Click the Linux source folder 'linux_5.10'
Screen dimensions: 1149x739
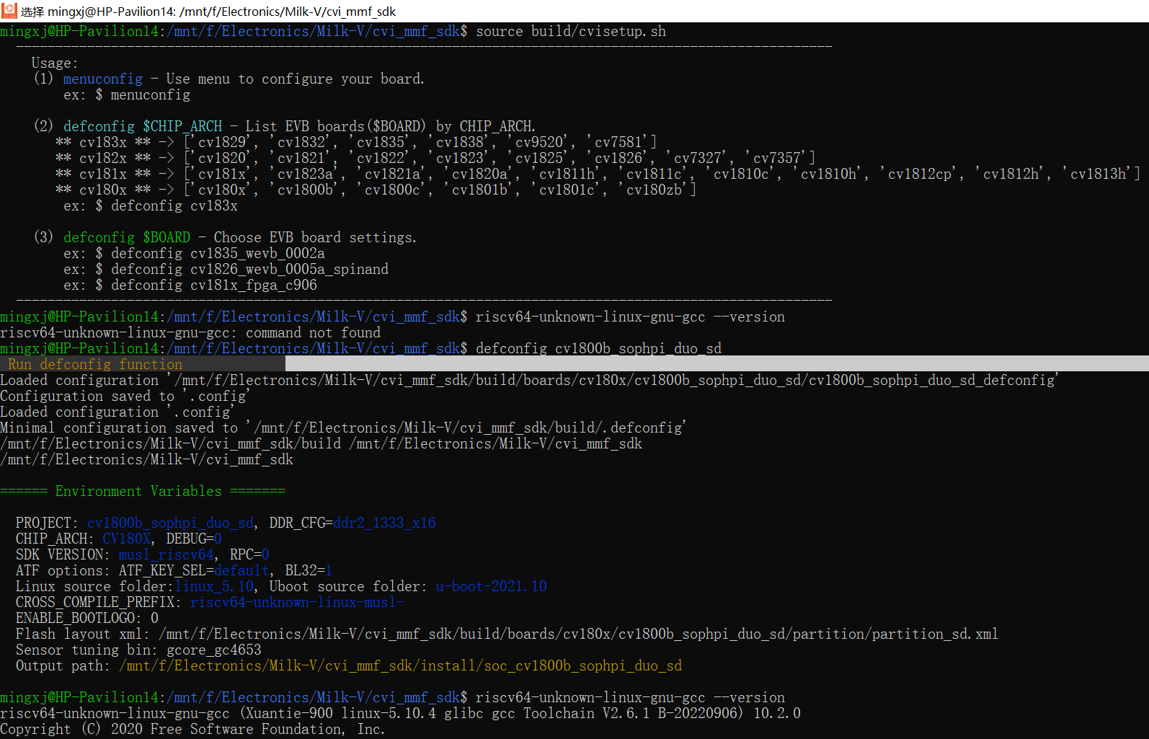tap(214, 587)
